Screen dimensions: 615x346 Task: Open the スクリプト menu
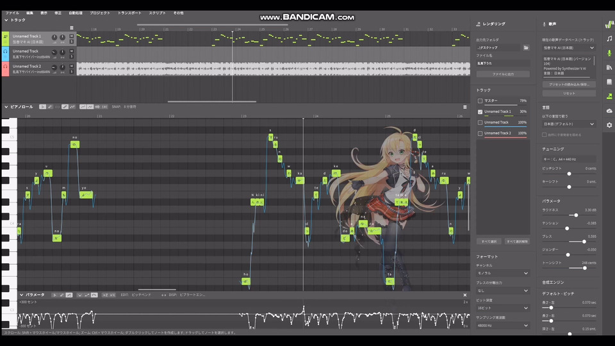coord(157,13)
